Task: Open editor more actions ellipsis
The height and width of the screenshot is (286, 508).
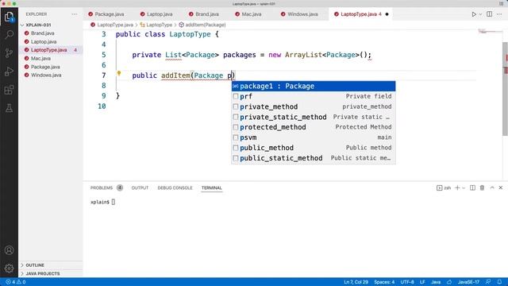Action: pos(499,14)
